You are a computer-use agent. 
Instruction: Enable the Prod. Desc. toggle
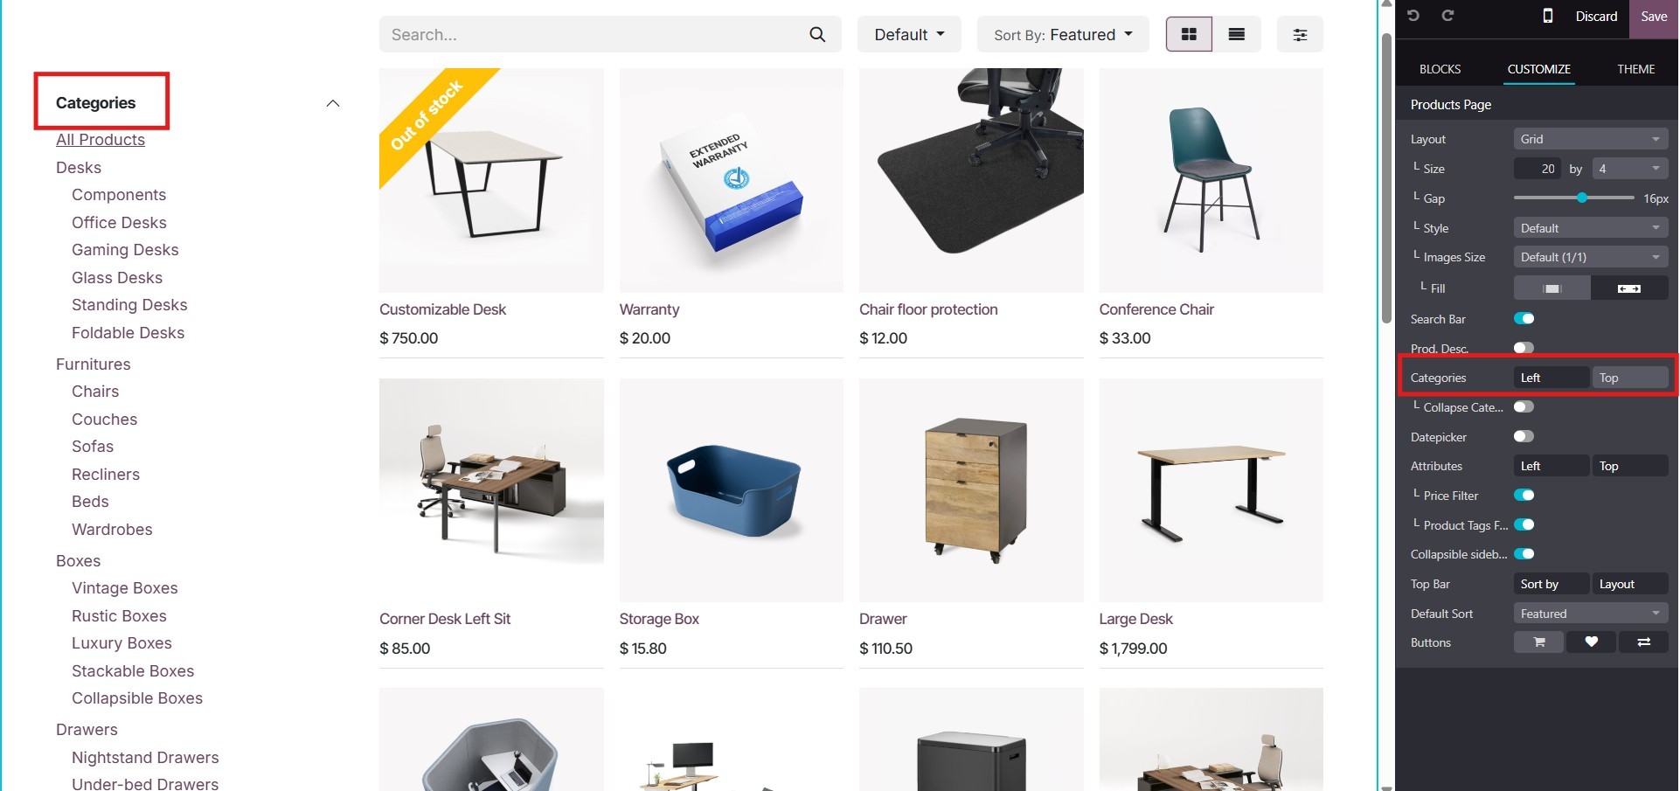point(1524,348)
